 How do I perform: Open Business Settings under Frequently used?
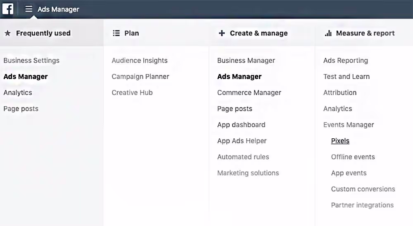(x=31, y=61)
